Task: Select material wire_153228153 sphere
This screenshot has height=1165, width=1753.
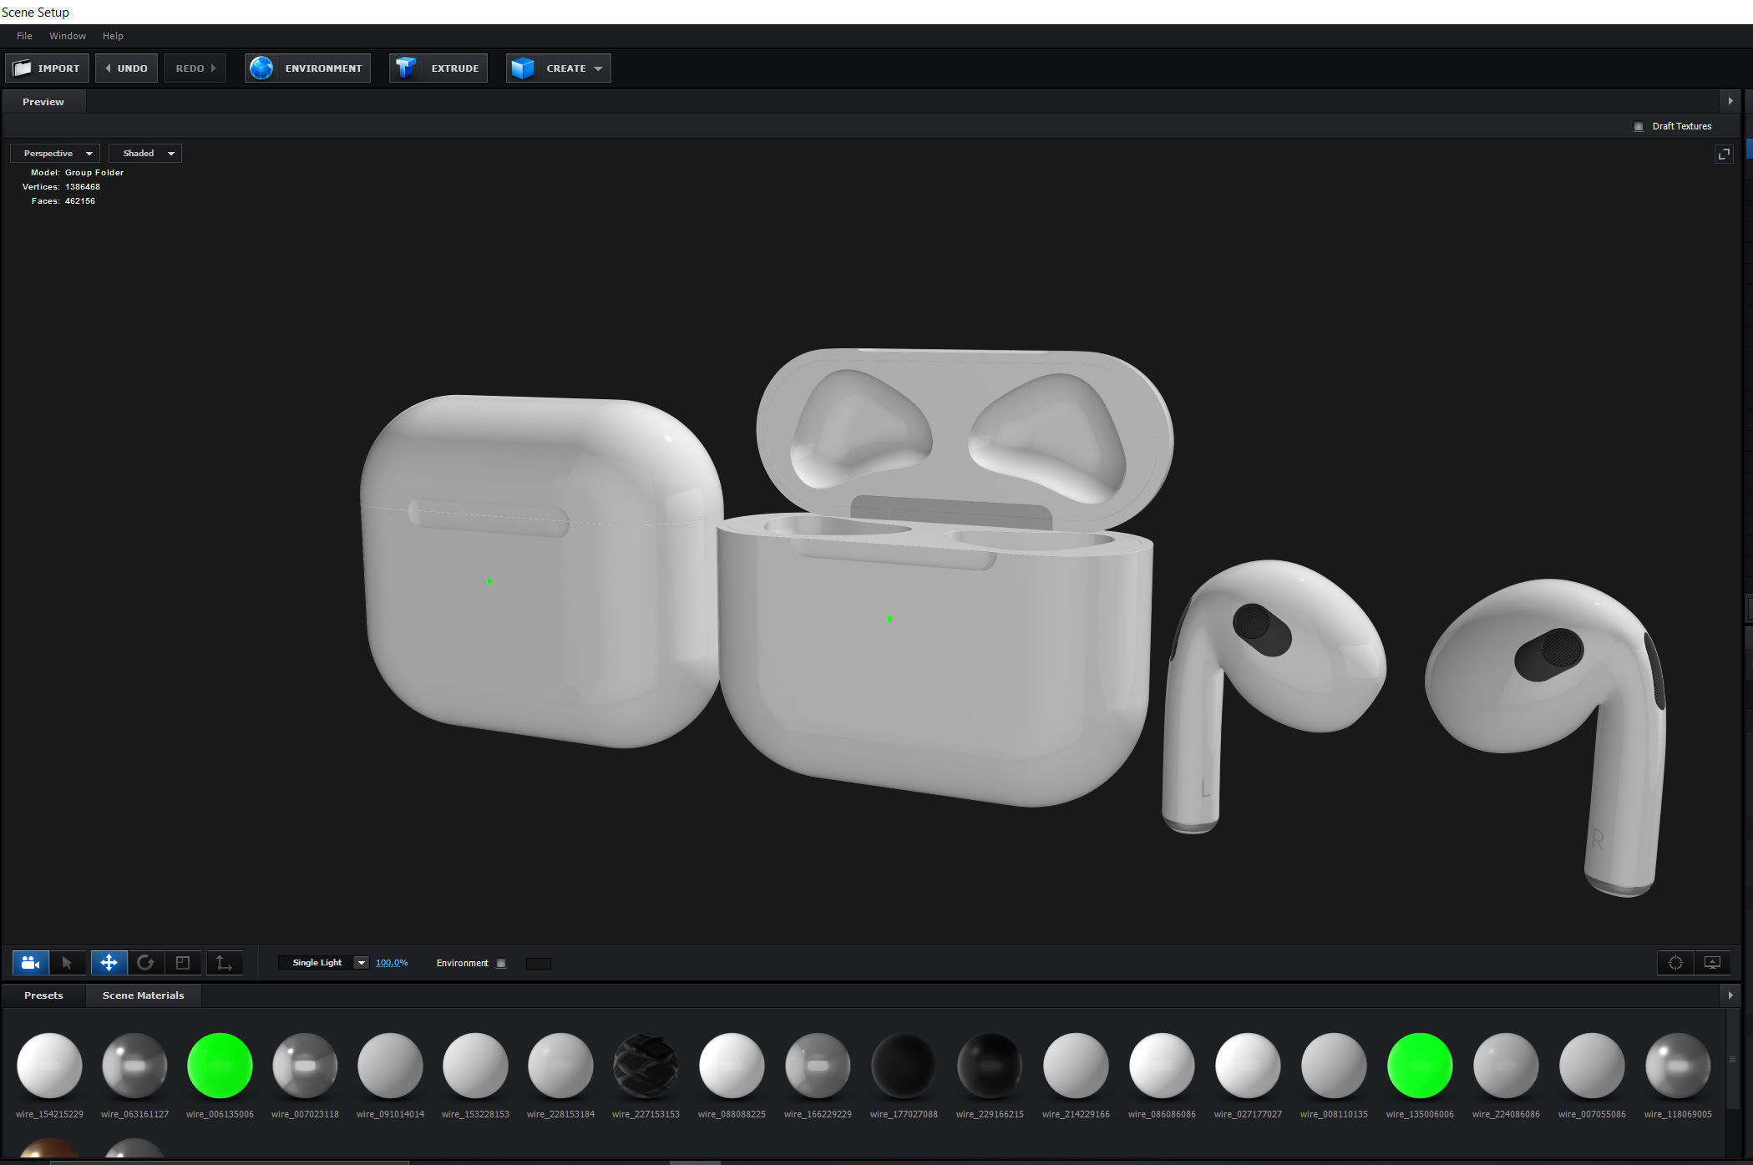Action: [x=475, y=1065]
